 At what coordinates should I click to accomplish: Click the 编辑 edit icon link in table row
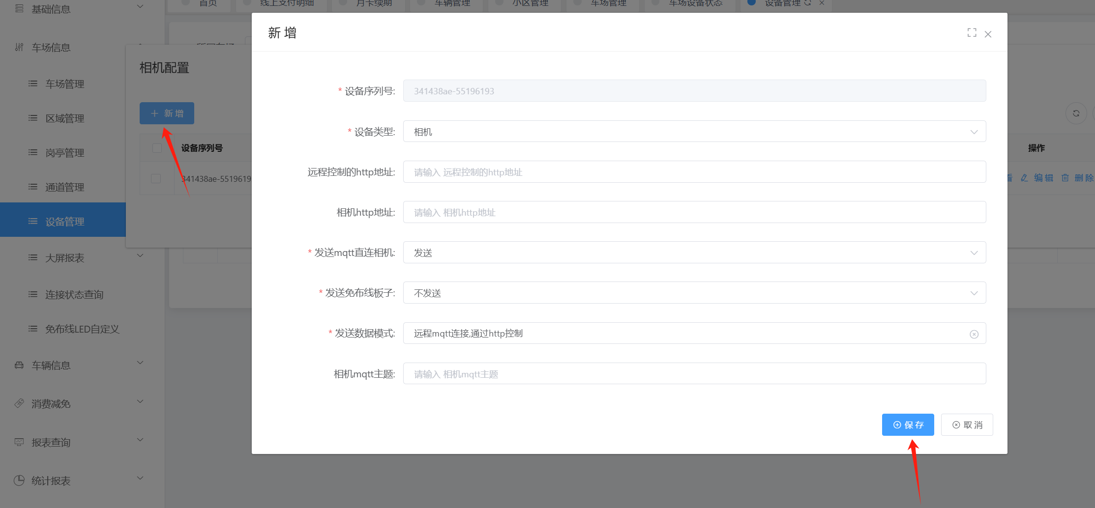[x=1037, y=178]
